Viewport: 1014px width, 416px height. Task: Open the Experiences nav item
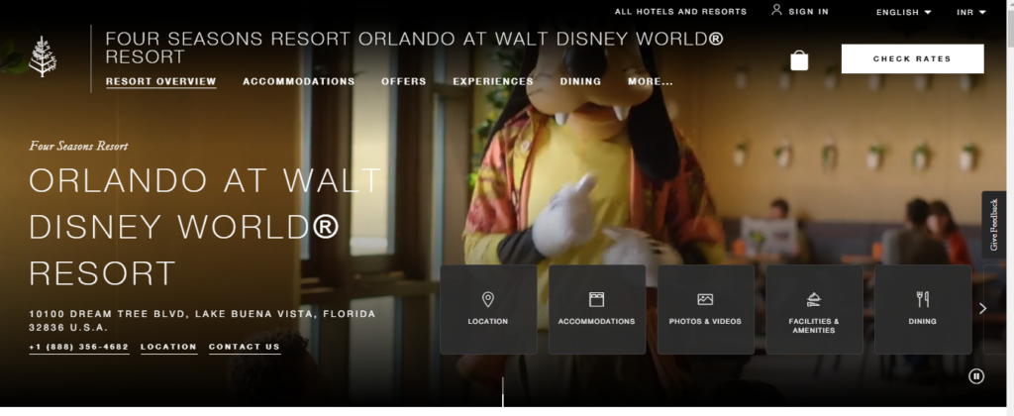pyautogui.click(x=493, y=81)
